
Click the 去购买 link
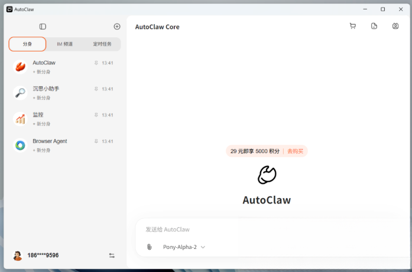tap(295, 151)
